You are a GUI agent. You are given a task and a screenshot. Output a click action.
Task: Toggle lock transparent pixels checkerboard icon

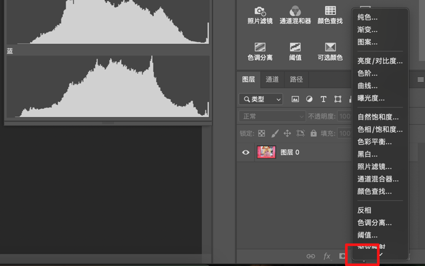[262, 134]
